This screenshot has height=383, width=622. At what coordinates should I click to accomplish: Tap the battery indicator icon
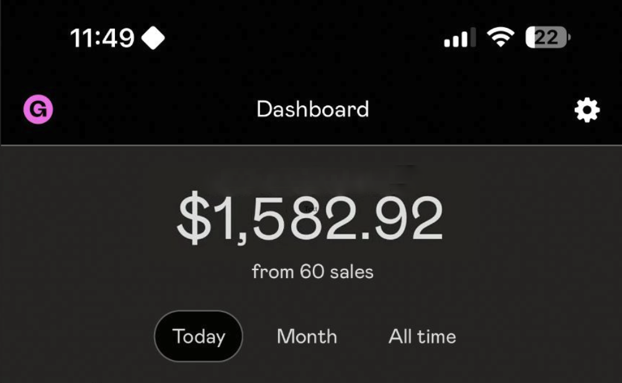coord(548,38)
